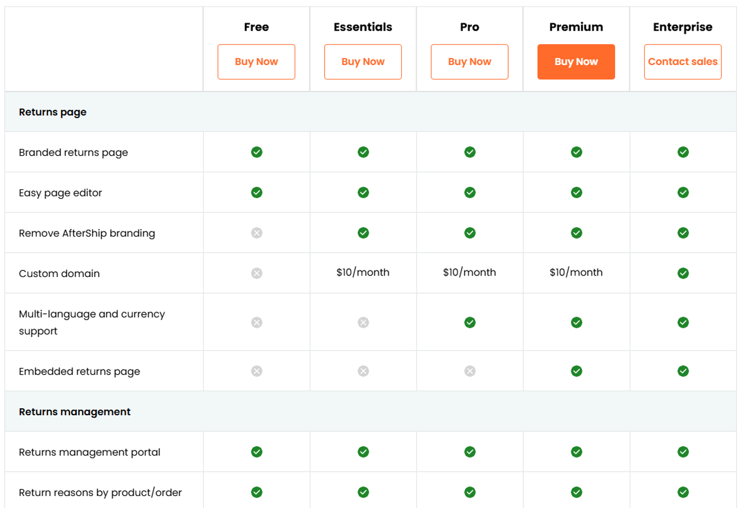This screenshot has height=508, width=752.
Task: Click the Free plan column title
Action: (256, 27)
